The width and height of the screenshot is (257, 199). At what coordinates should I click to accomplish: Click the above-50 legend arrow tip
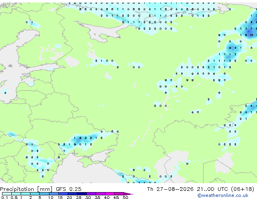tap(128, 194)
